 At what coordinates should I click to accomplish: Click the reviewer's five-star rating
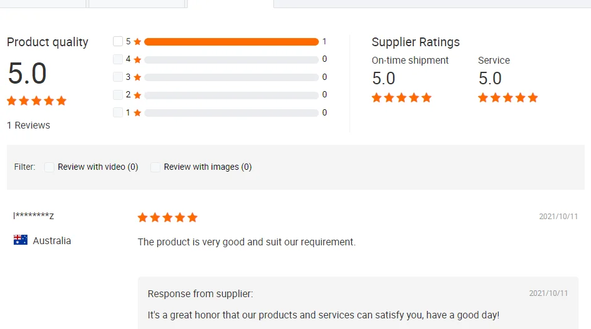pyautogui.click(x=167, y=217)
